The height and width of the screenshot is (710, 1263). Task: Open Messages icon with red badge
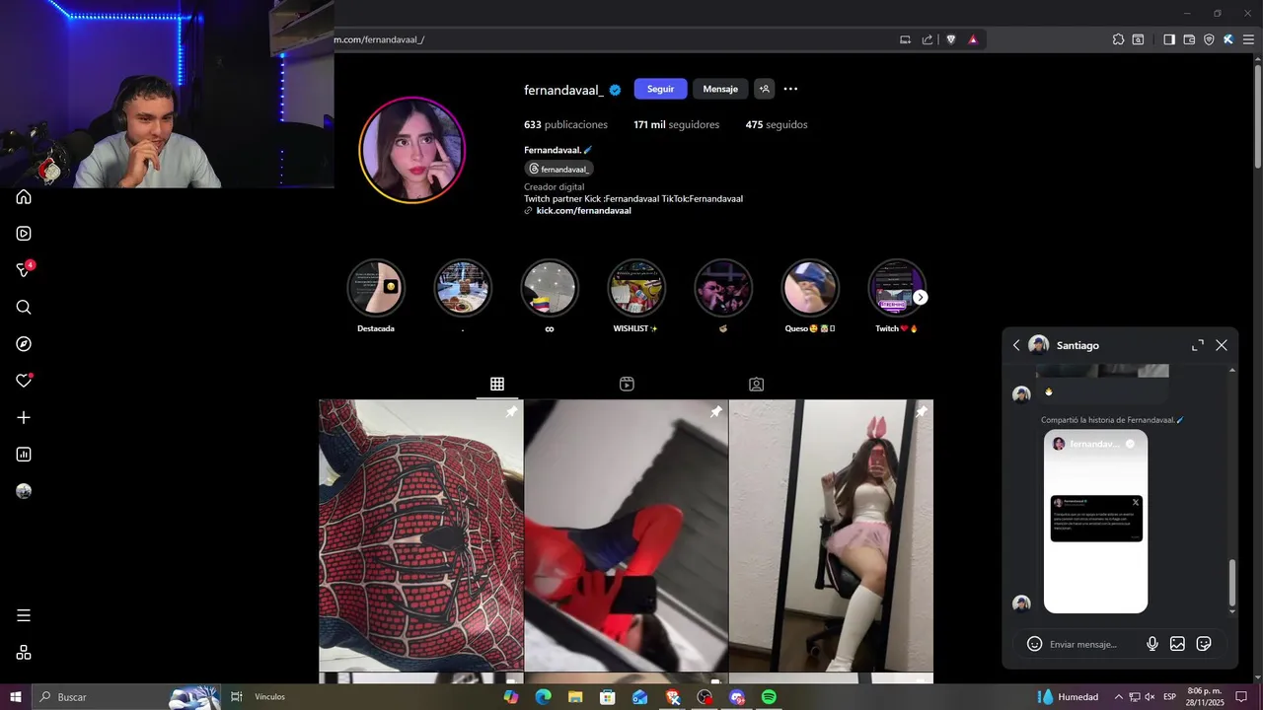24,270
